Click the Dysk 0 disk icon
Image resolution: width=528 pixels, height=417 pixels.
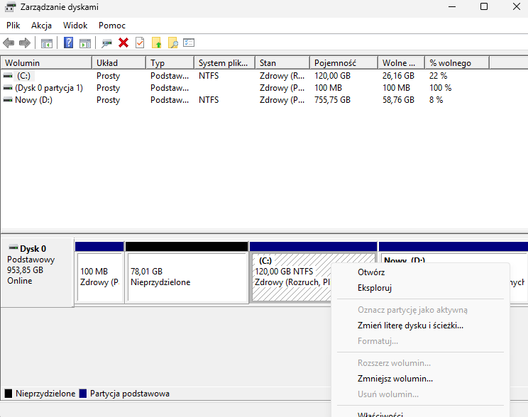(x=13, y=248)
